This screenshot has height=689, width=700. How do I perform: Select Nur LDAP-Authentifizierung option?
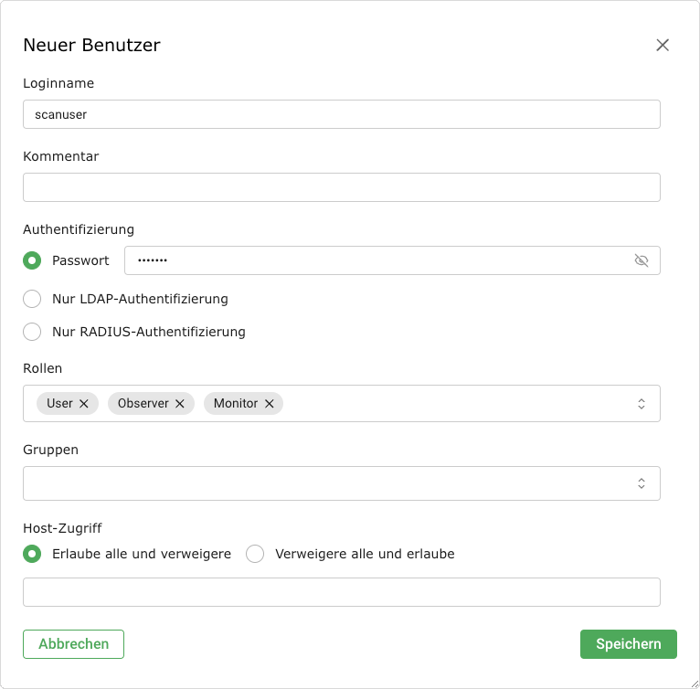(32, 299)
